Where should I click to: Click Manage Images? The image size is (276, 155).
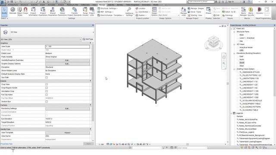click(195, 9)
